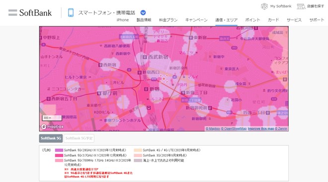Click the ヒルトン東京 map label

tap(76, 77)
